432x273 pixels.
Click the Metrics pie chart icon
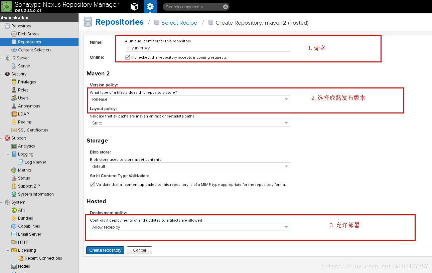(14, 170)
